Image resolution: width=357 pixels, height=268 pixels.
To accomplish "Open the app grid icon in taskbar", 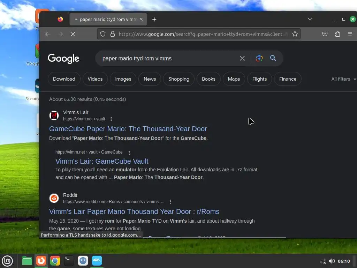I will click(x=83, y=261).
